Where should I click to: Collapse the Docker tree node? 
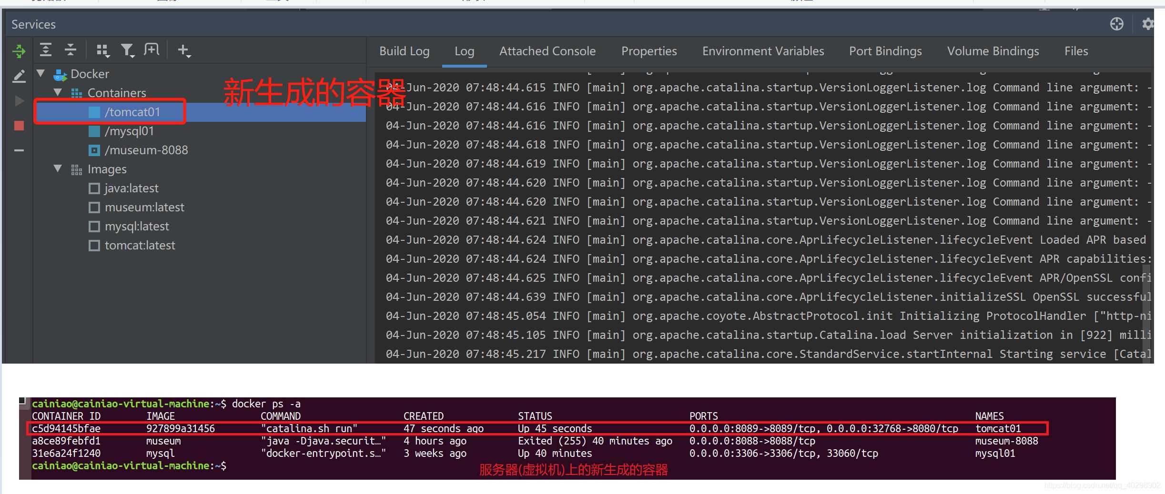point(41,74)
